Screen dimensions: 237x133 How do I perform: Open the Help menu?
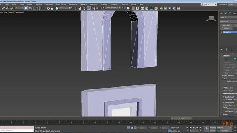[141, 4]
